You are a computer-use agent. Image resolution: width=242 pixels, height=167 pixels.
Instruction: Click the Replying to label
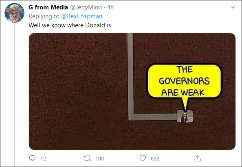44,16
